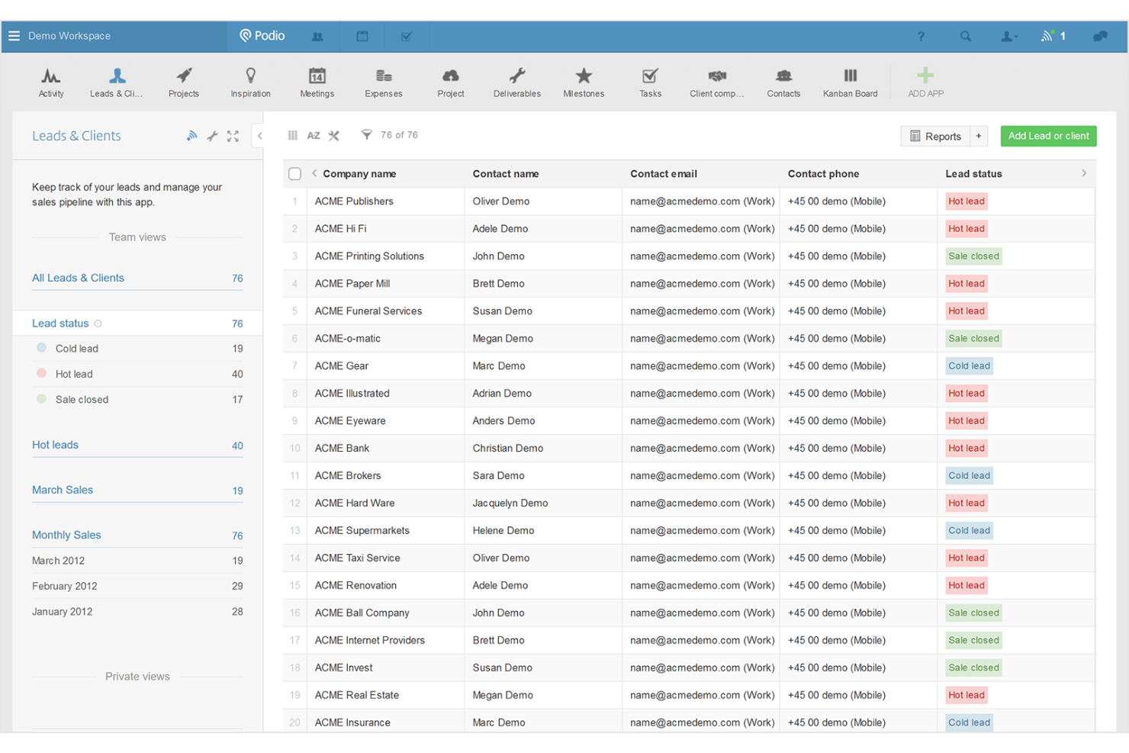
Task: Open the chat bubbles icon
Action: click(1100, 36)
